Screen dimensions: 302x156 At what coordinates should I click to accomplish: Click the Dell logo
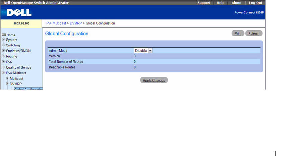pos(19,13)
